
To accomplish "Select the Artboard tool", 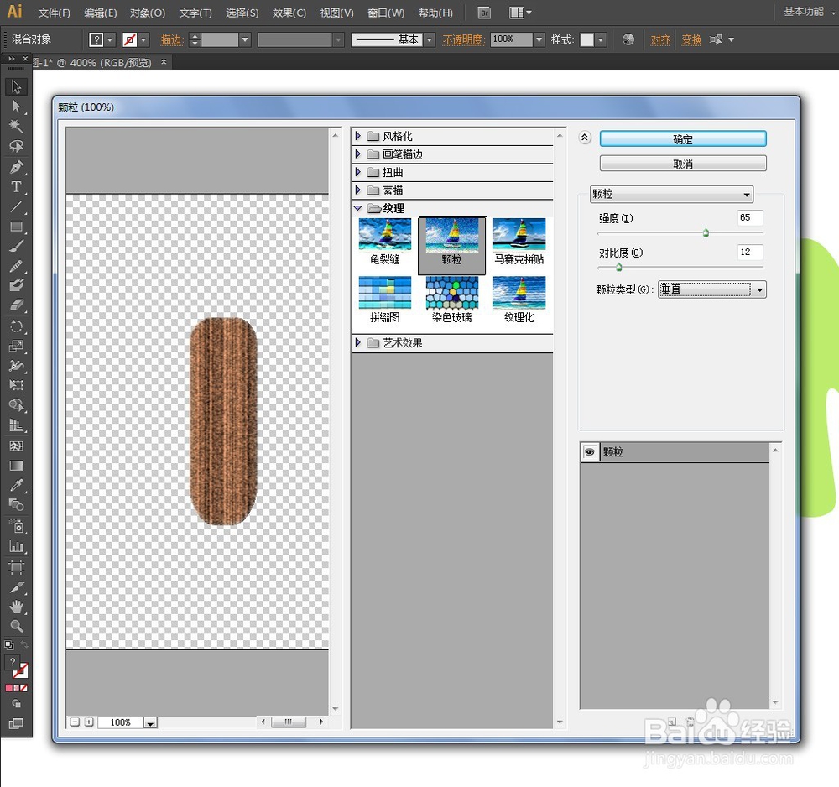I will 16,567.
